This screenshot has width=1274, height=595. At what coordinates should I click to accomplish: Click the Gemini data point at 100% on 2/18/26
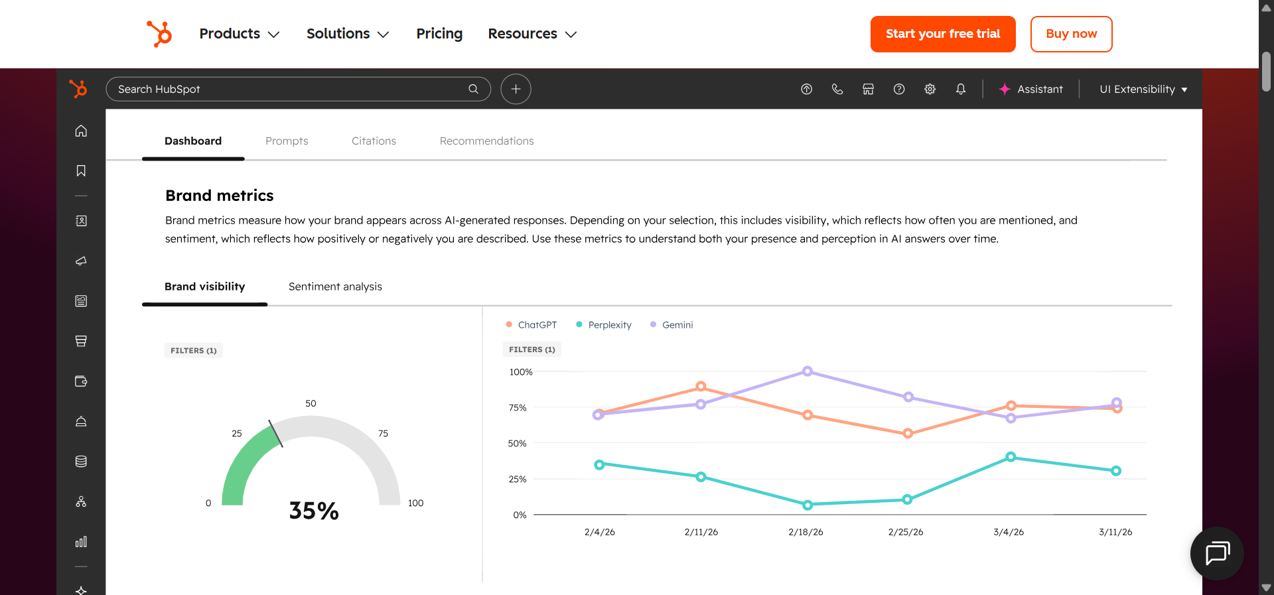coord(808,371)
